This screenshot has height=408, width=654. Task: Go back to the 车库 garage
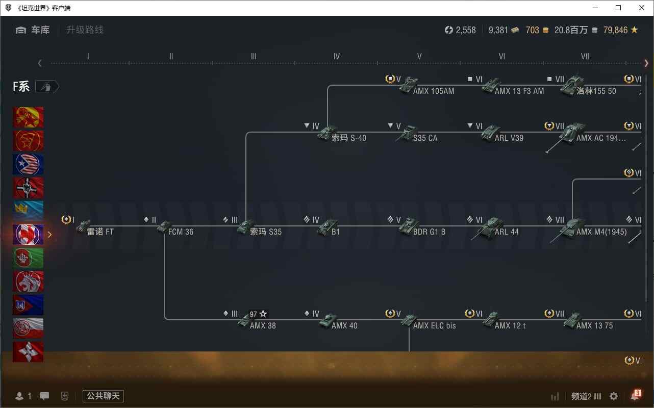click(x=33, y=30)
